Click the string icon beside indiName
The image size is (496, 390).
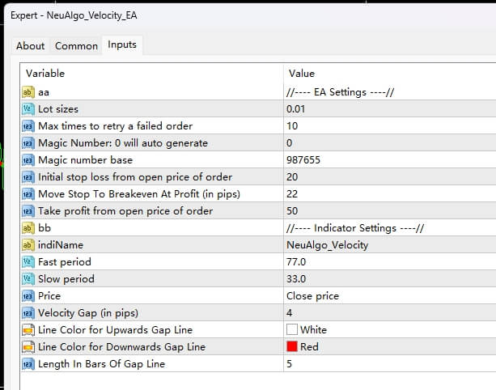point(28,244)
